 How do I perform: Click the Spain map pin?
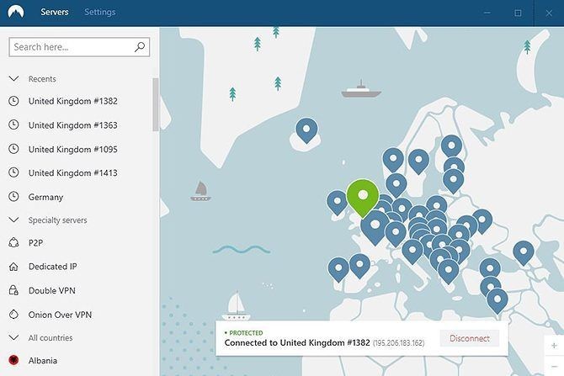point(359,265)
